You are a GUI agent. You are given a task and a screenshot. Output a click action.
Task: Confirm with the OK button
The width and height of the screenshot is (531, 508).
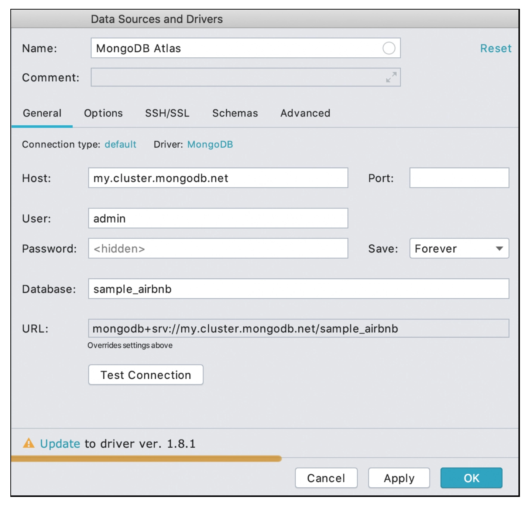pyautogui.click(x=471, y=478)
